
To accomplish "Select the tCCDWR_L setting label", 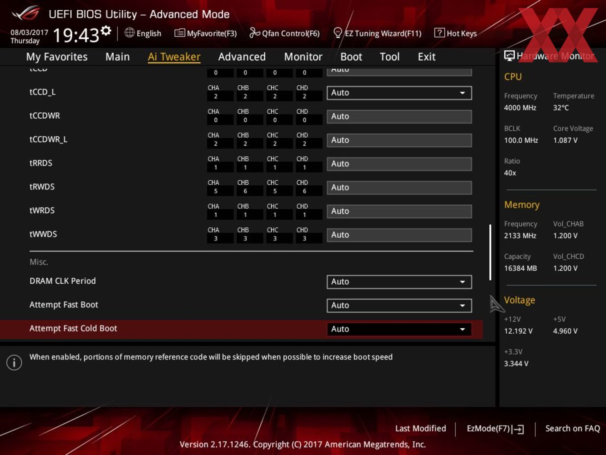I will 48,139.
